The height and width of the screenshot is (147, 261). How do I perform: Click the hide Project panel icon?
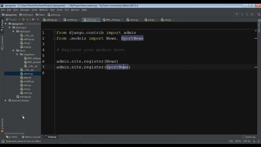(38, 20)
